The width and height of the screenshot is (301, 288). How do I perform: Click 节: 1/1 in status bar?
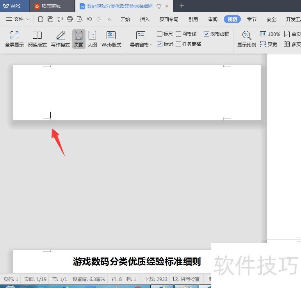click(60, 279)
